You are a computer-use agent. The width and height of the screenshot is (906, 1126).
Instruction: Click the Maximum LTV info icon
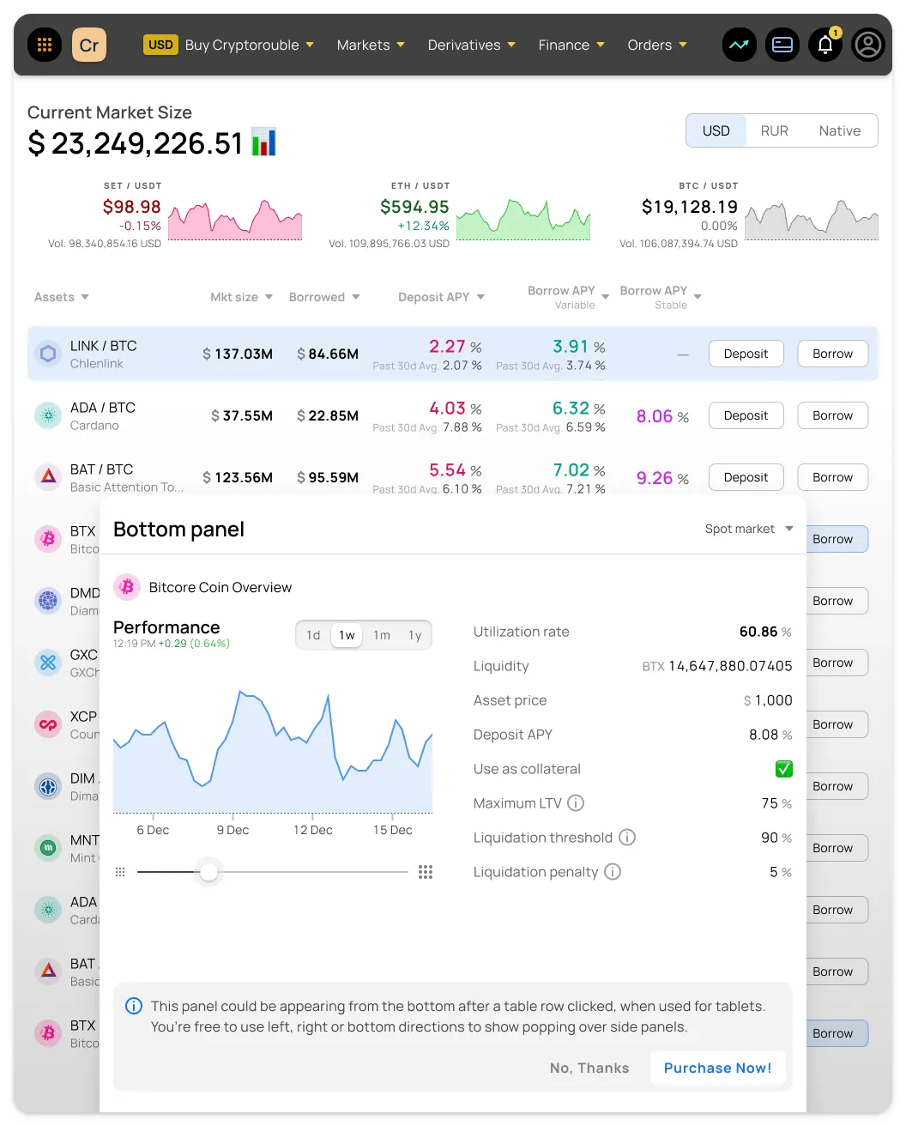pos(576,803)
